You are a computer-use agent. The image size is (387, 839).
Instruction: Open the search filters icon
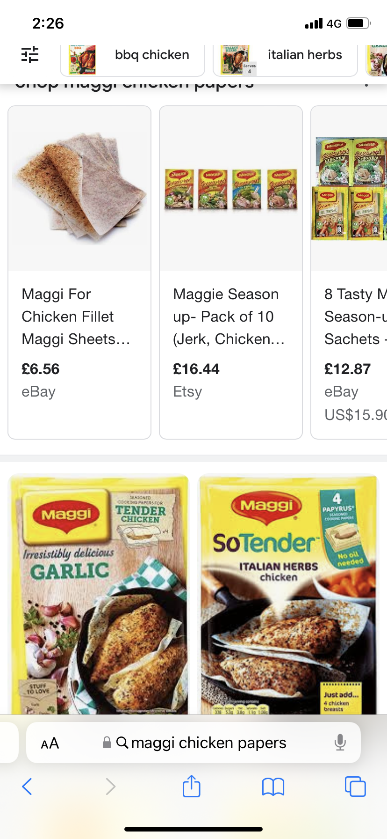pyautogui.click(x=30, y=55)
